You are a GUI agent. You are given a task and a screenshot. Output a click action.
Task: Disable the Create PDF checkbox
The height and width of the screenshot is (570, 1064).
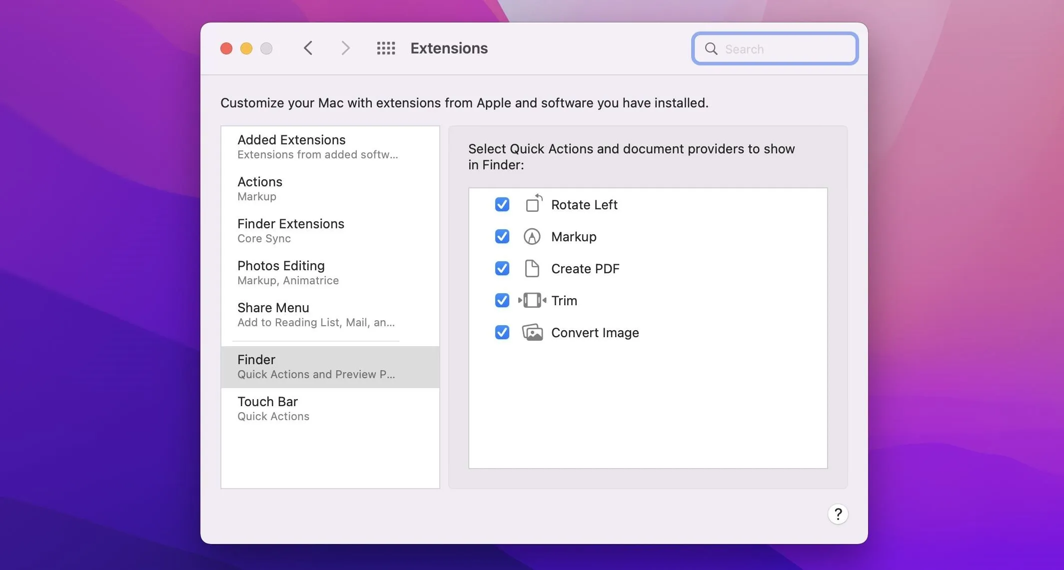tap(502, 268)
